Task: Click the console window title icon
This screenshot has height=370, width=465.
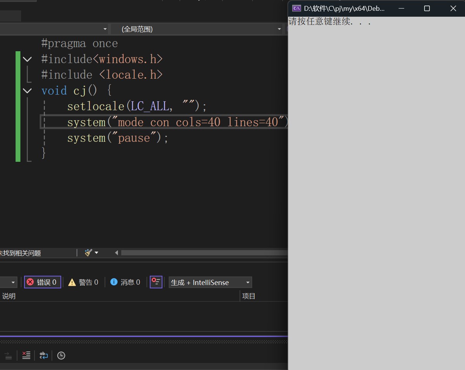Action: click(x=296, y=8)
